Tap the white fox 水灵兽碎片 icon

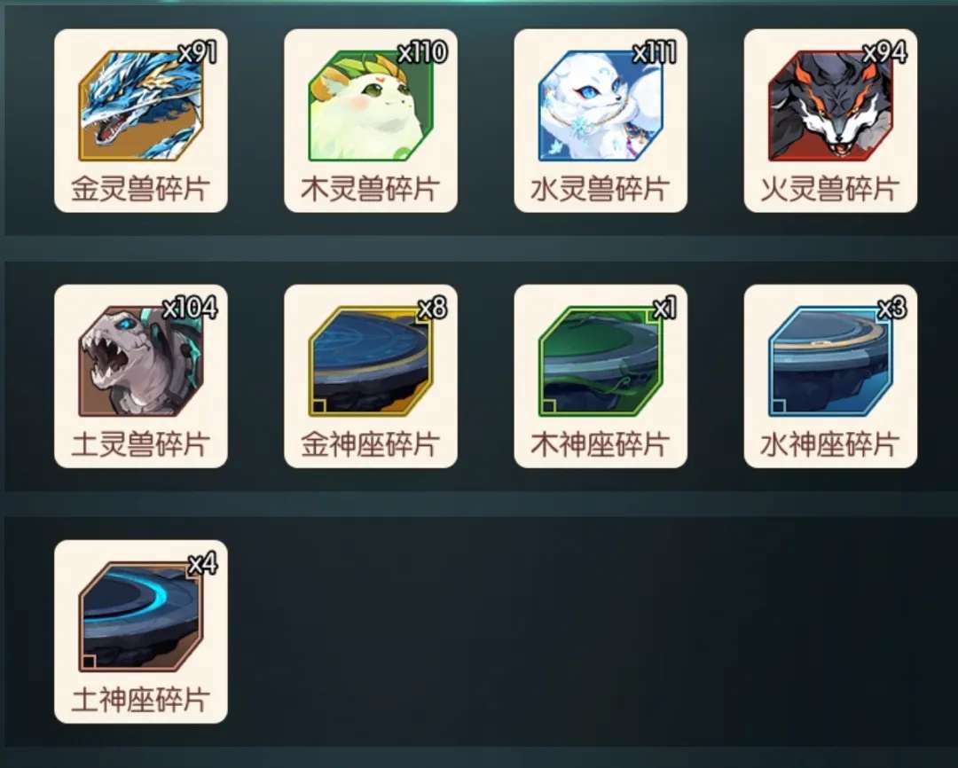(600, 106)
